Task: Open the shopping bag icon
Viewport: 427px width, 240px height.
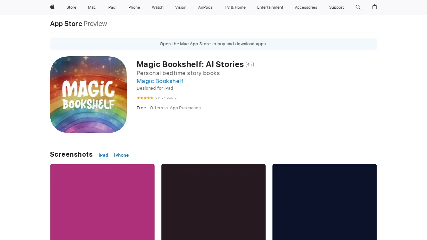Action: pos(375,7)
